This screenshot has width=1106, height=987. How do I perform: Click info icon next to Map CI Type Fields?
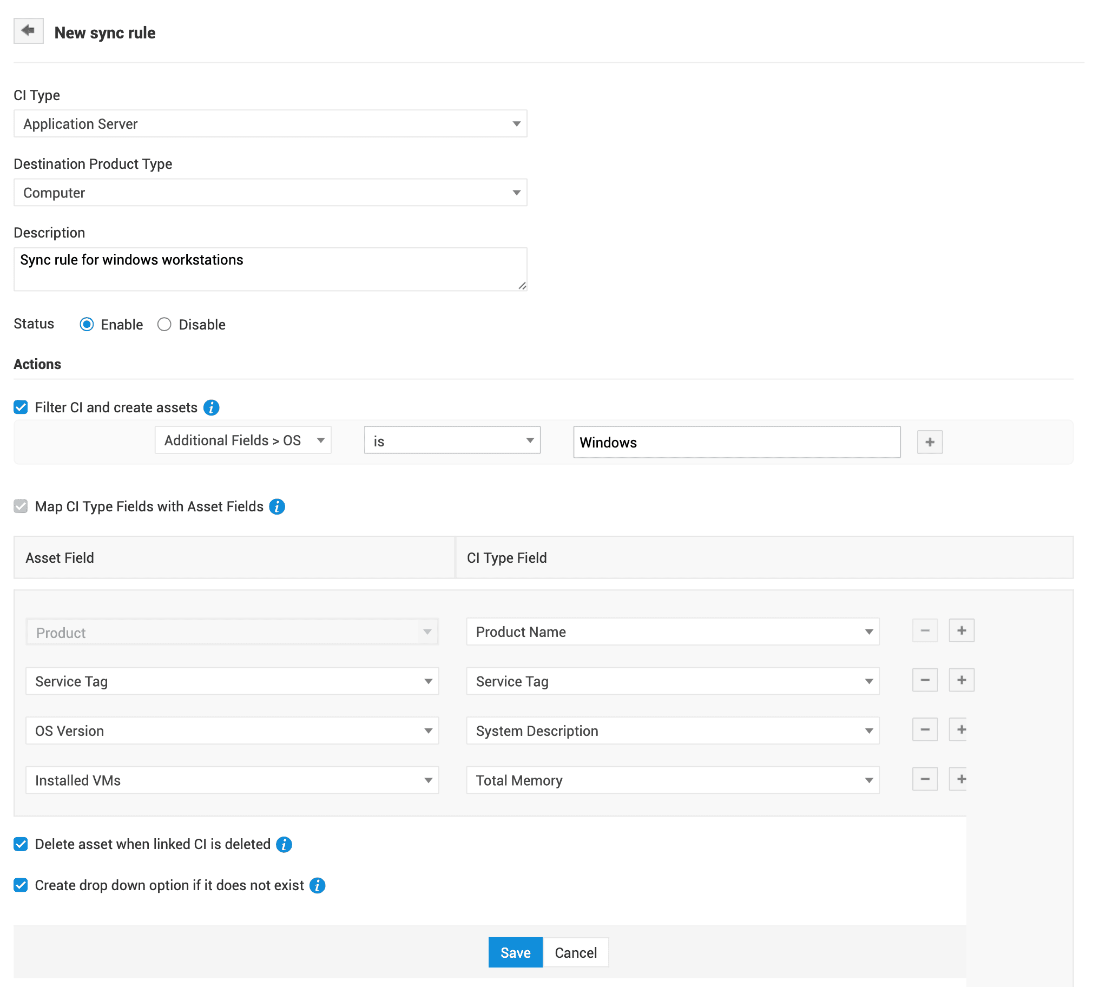(277, 507)
